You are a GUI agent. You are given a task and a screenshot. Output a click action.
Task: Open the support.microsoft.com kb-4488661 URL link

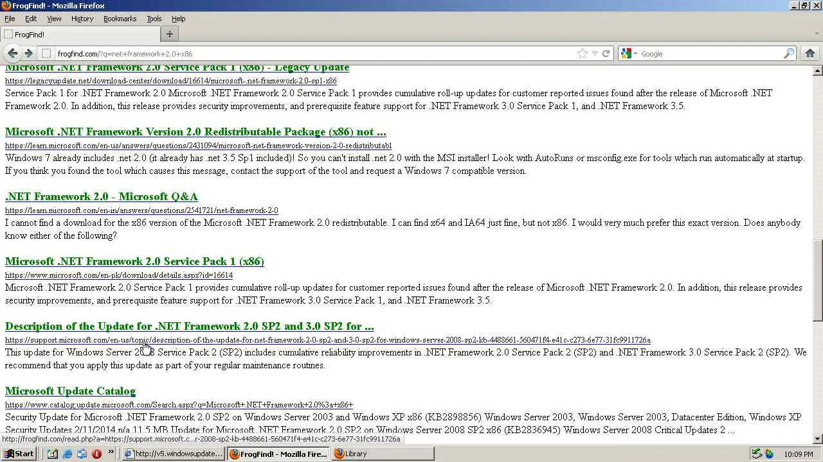328,341
